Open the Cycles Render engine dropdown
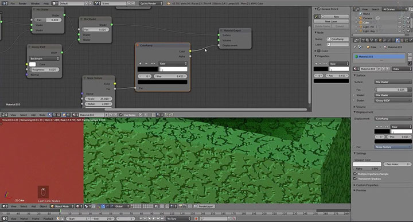The image size is (413, 222). [x=151, y=3]
